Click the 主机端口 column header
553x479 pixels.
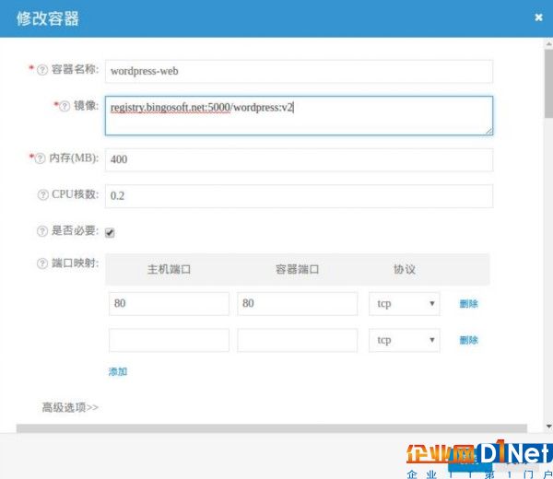[x=169, y=270]
